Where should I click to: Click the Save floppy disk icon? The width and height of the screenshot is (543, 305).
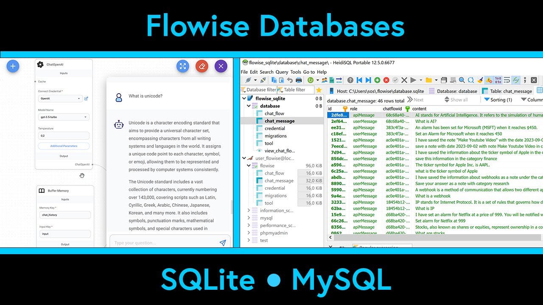444,80
